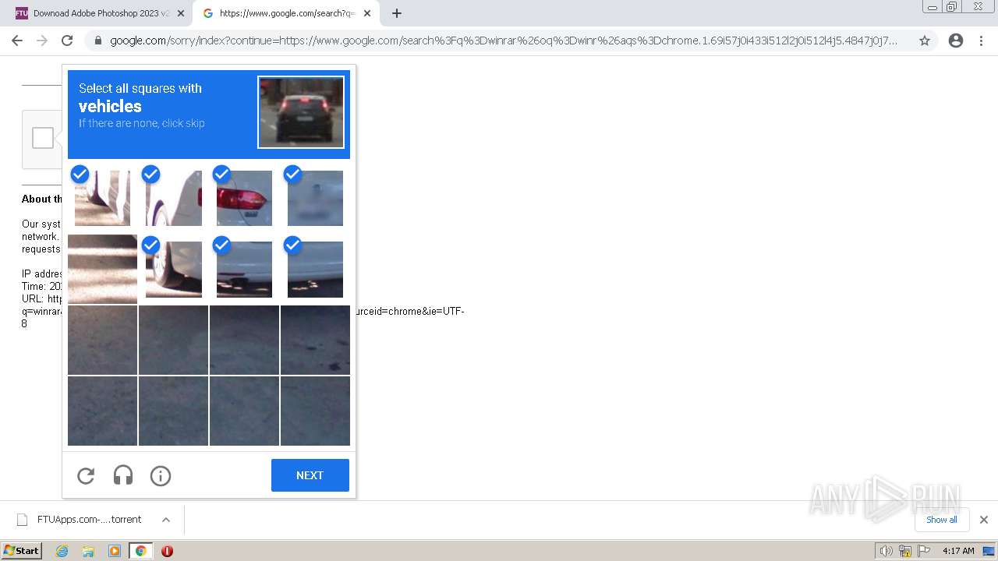Close the Google search tab
Viewport: 998px width, 561px height.
[368, 13]
